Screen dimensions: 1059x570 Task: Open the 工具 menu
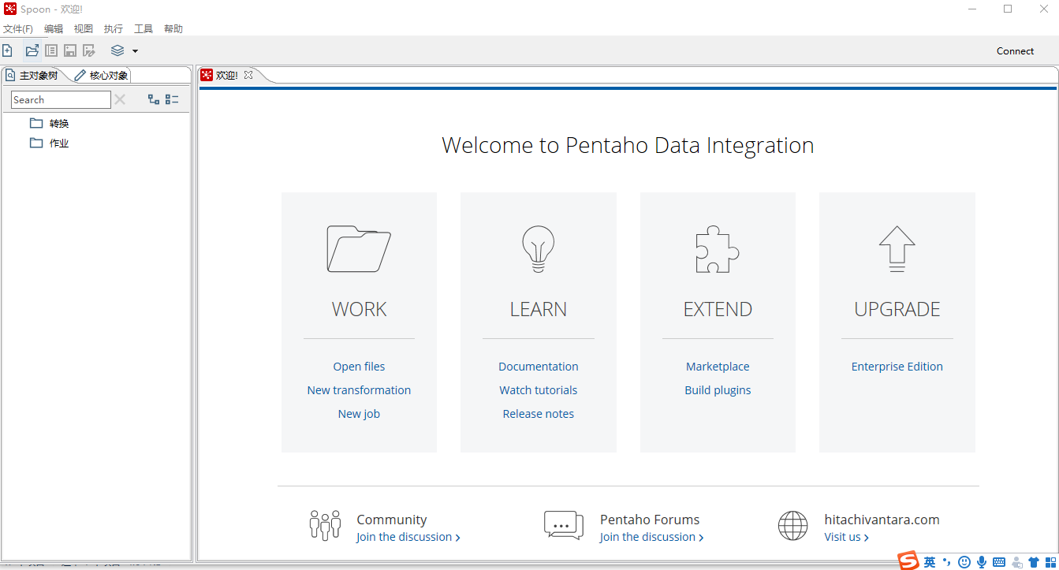(x=144, y=29)
